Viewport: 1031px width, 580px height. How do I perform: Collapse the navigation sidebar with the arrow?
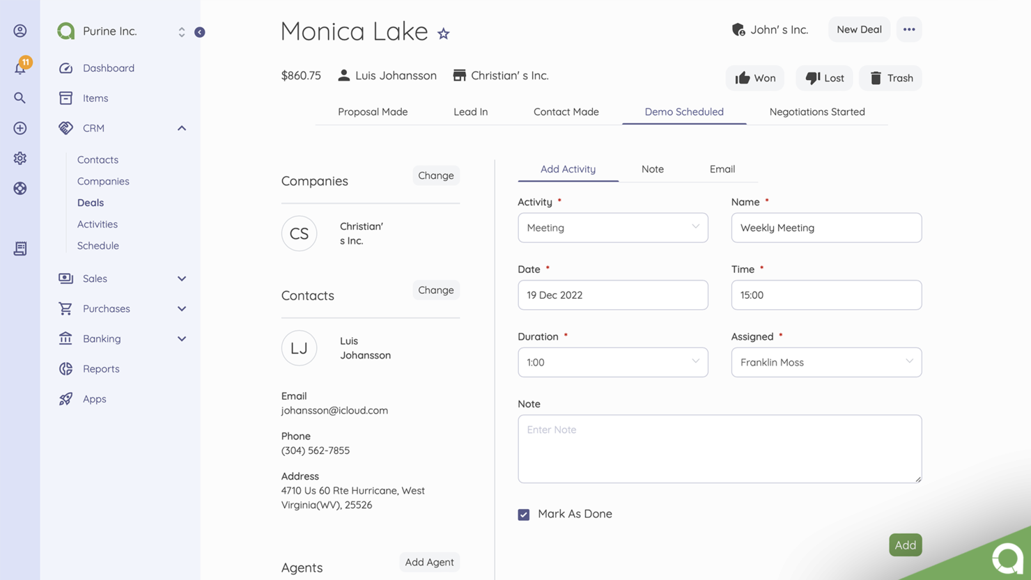[x=200, y=31]
